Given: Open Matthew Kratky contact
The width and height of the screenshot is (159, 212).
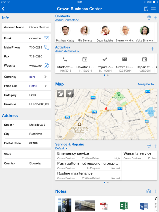Looking at the screenshot, I should point(65,32).
